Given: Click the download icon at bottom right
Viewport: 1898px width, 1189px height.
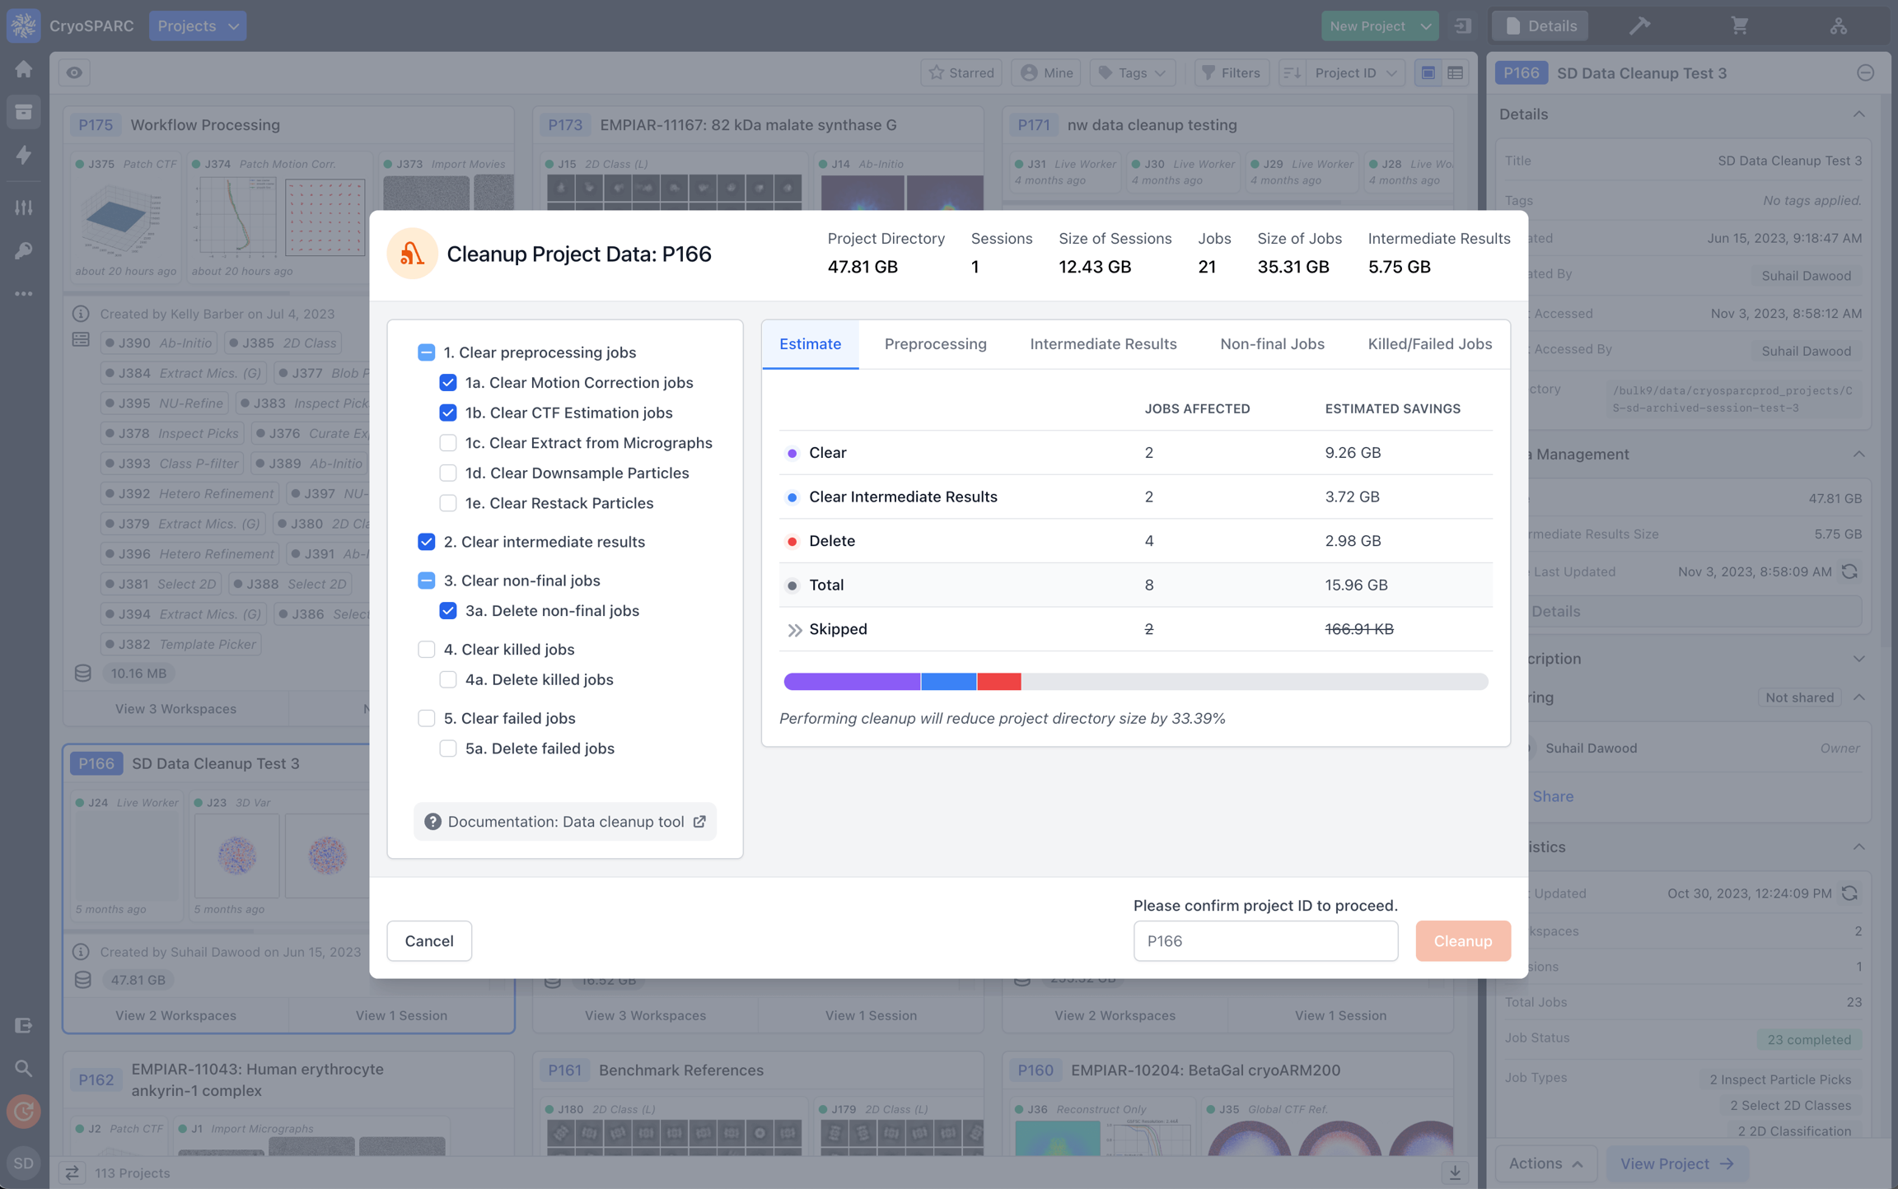Looking at the screenshot, I should 1455,1173.
